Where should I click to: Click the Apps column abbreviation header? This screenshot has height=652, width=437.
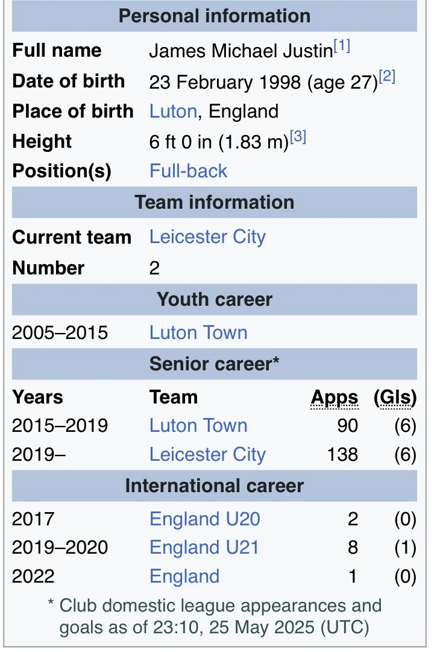click(335, 397)
